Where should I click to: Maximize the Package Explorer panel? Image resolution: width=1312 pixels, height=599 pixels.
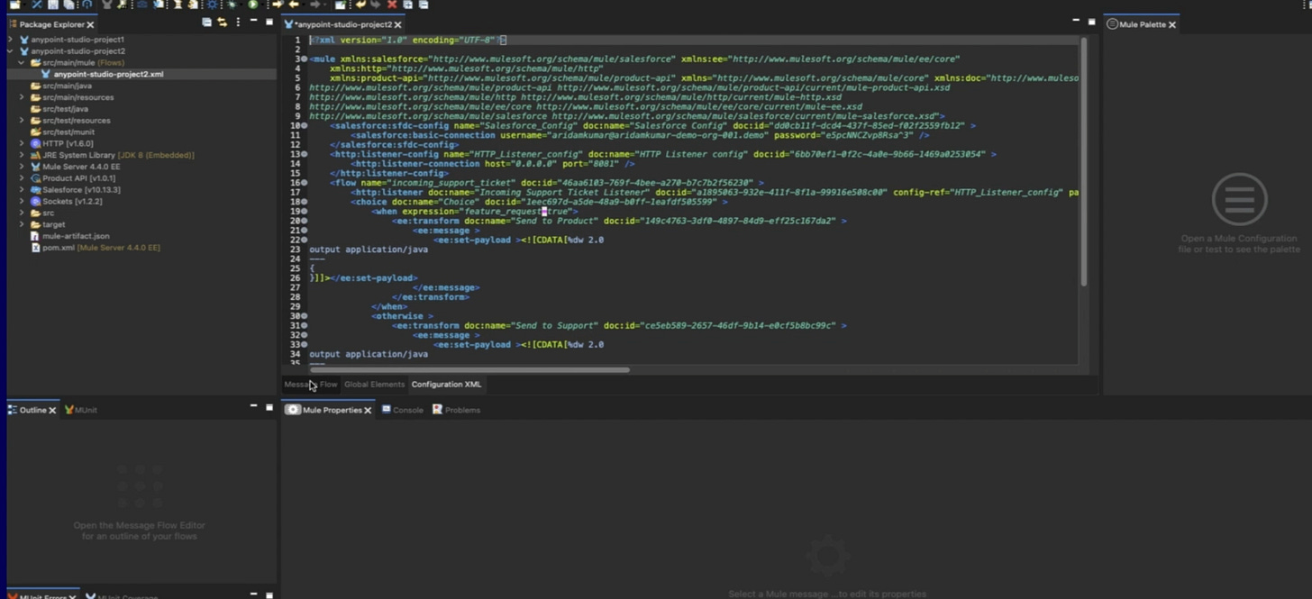click(269, 22)
